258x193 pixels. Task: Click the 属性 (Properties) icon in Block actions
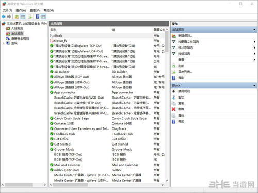174,116
